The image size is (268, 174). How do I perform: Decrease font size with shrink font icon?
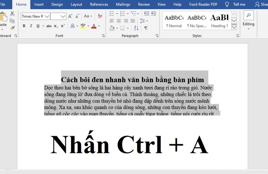click(77, 16)
